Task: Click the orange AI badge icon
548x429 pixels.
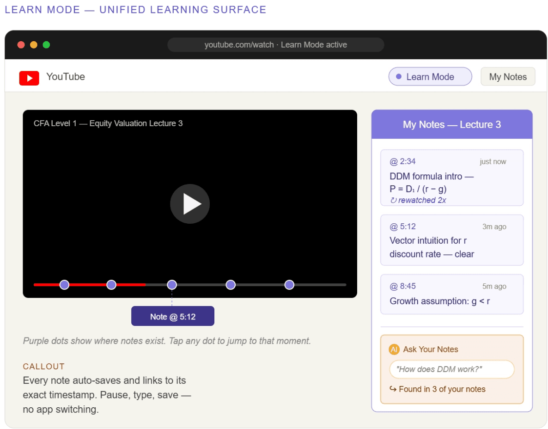Action: tap(394, 349)
